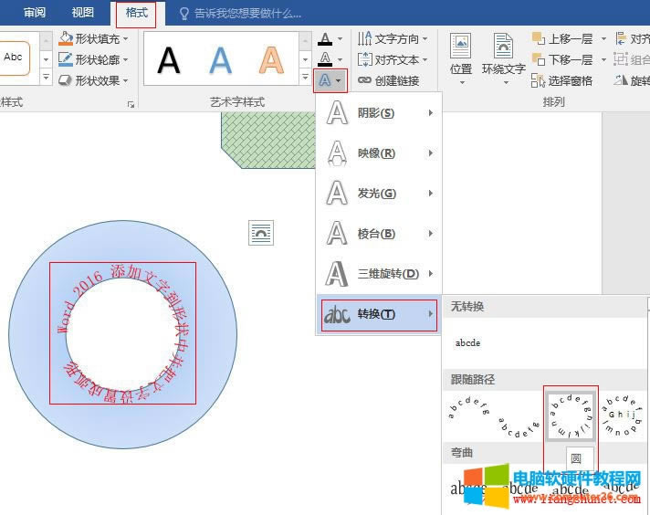Open 转换(T) transform submenu
The image size is (650, 515).
click(x=379, y=315)
